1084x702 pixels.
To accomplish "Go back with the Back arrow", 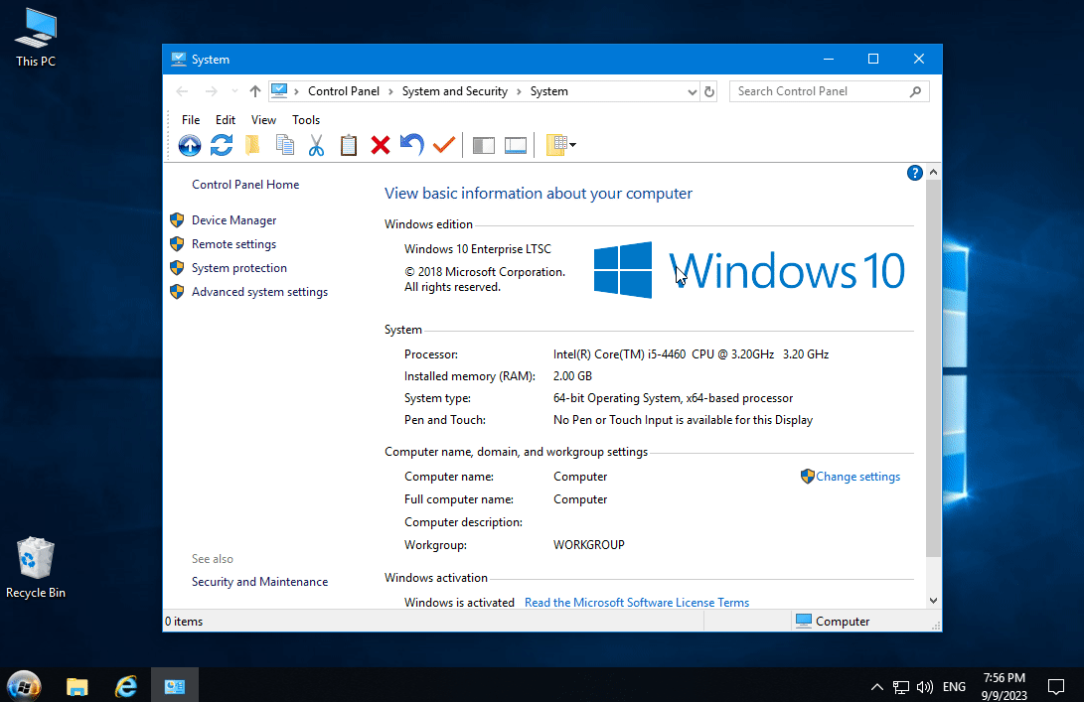I will 182,91.
